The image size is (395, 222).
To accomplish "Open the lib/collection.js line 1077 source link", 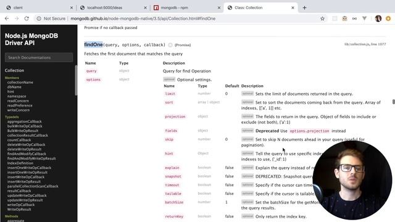I will coord(365,44).
